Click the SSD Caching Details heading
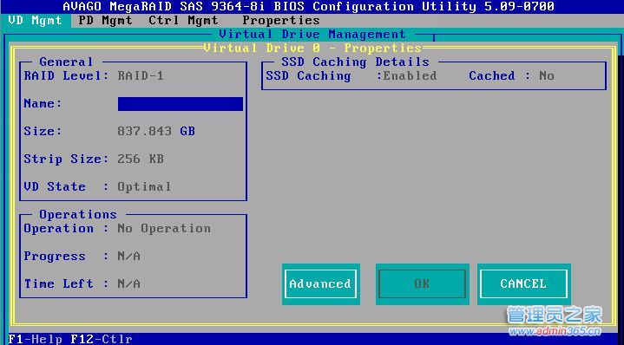The height and width of the screenshot is (345, 624). (355, 62)
